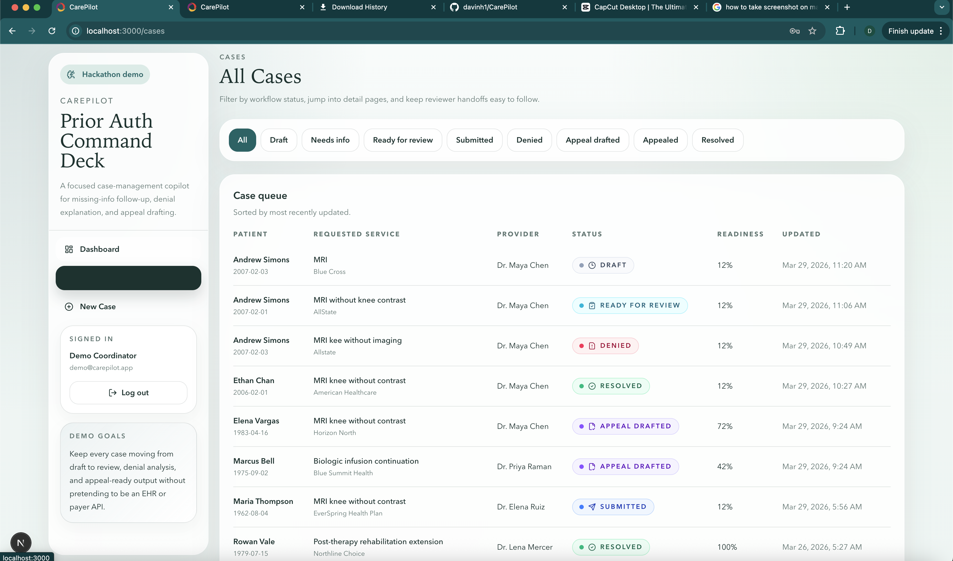Open the profile D avatar menu

[869, 31]
